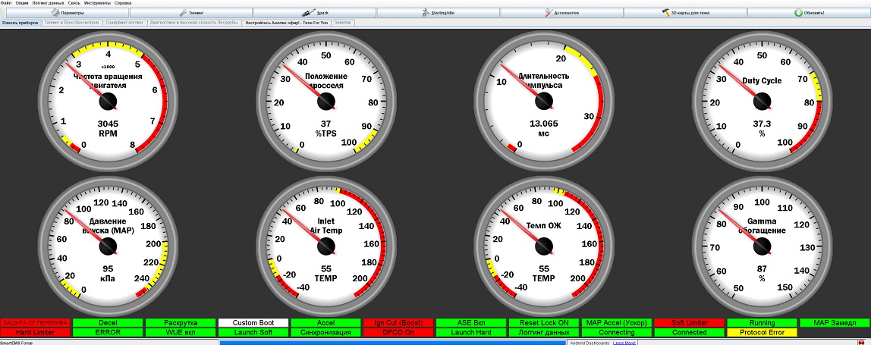Open the Параметры gear toolbar button
This screenshot has height=345, width=871.
point(67,12)
